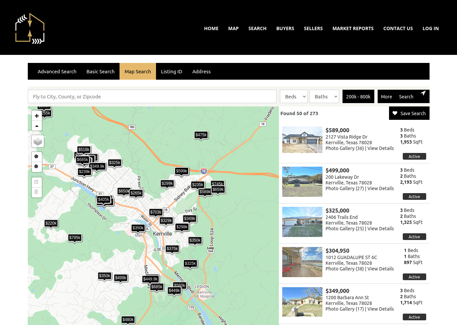
Task: Open the $329k map marker
Action: tap(166, 221)
